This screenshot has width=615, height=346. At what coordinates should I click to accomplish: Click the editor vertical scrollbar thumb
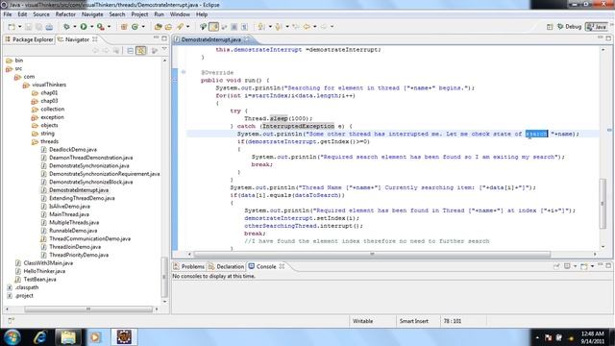[x=603, y=203]
